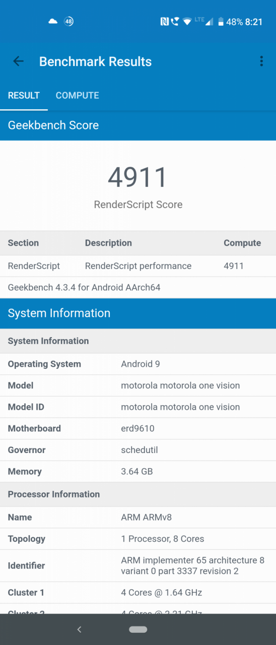276x645 pixels.
Task: Tap the NFC status bar icon
Action: click(x=164, y=22)
